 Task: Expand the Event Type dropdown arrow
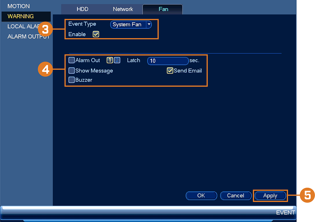coord(149,24)
